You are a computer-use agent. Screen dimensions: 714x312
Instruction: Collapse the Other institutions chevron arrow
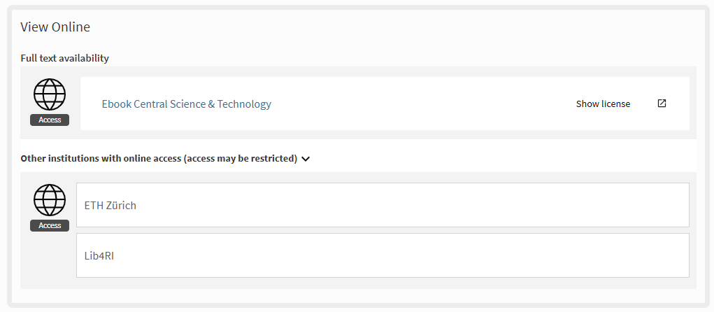(x=306, y=159)
